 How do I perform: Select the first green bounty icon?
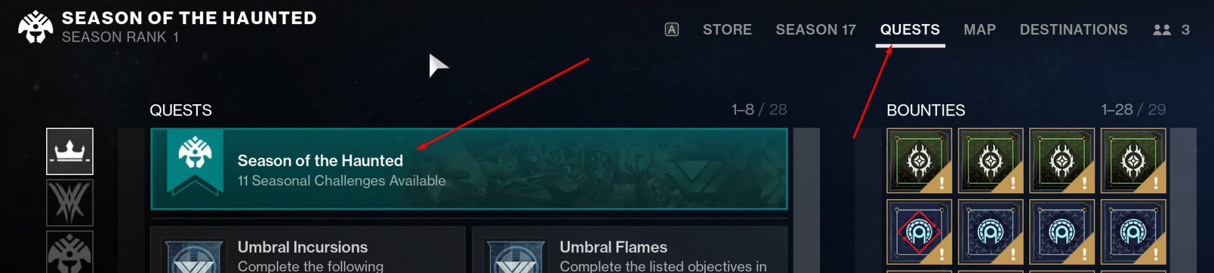919,161
